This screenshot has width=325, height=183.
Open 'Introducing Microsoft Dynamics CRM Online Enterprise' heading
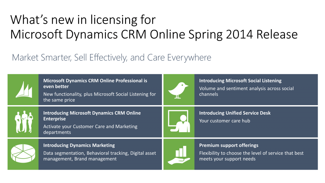tap(92, 116)
